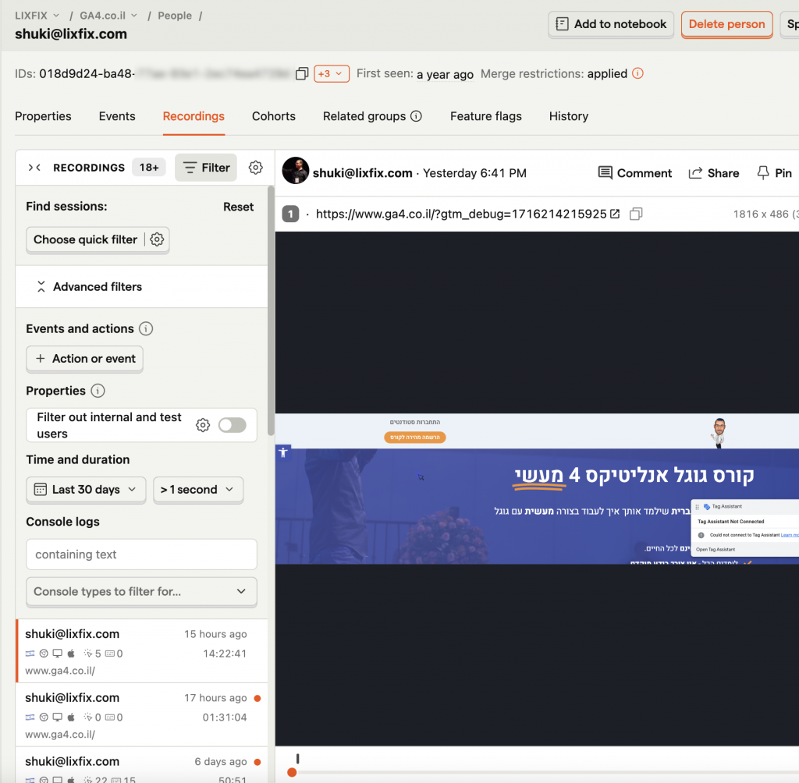Copy the person ID with the copy icon
Viewport: 799px width, 783px height.
click(302, 74)
